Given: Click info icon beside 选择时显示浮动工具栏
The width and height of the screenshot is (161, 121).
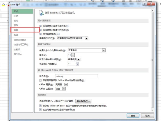Looking at the screenshot, I should coord(68,26).
